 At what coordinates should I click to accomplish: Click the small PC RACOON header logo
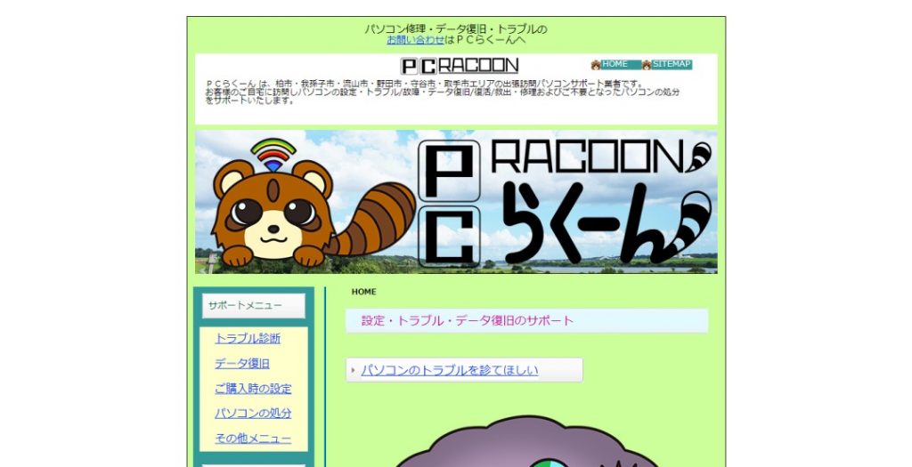[459, 66]
